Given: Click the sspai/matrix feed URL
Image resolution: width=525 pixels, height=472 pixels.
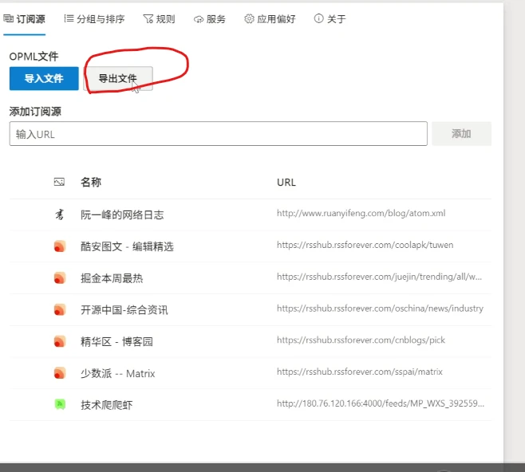Looking at the screenshot, I should [360, 372].
